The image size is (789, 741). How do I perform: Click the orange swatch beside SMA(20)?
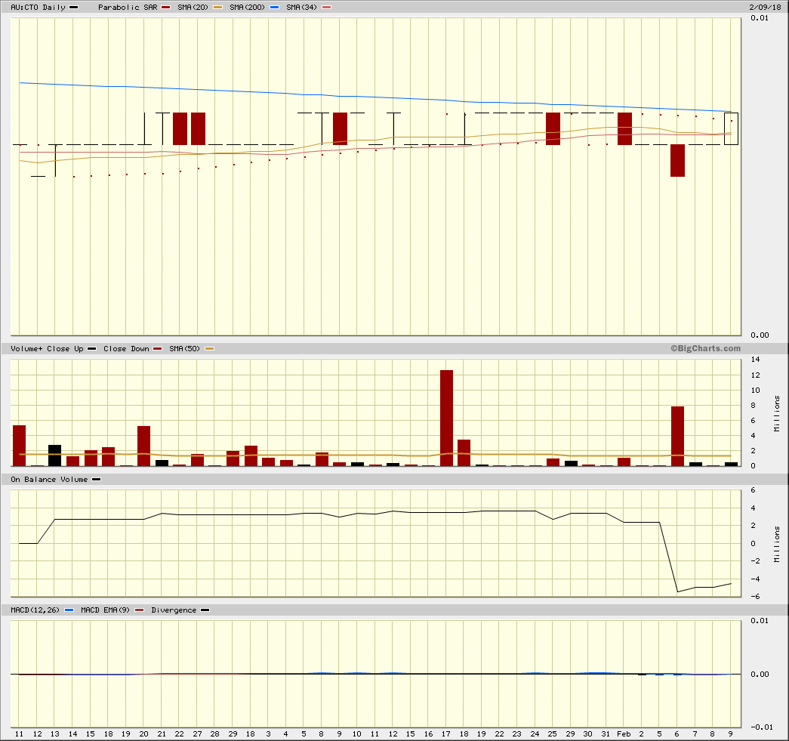click(217, 8)
